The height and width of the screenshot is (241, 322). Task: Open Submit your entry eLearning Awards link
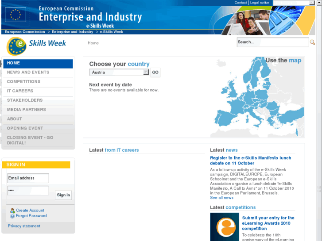coord(268,223)
